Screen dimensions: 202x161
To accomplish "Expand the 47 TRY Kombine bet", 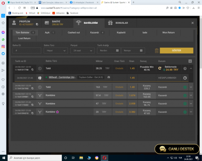I will (x=191, y=103).
